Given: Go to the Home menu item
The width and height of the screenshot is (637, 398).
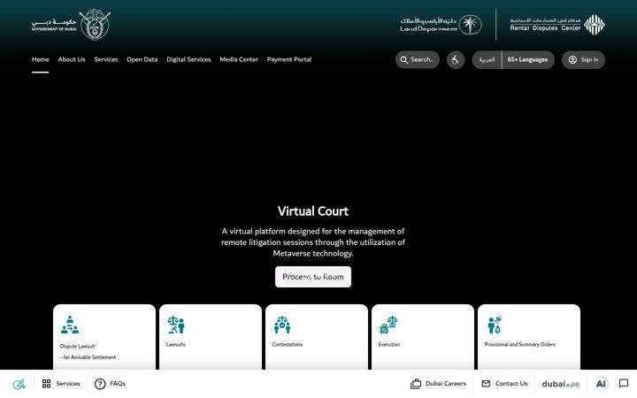Looking at the screenshot, I should tap(40, 59).
